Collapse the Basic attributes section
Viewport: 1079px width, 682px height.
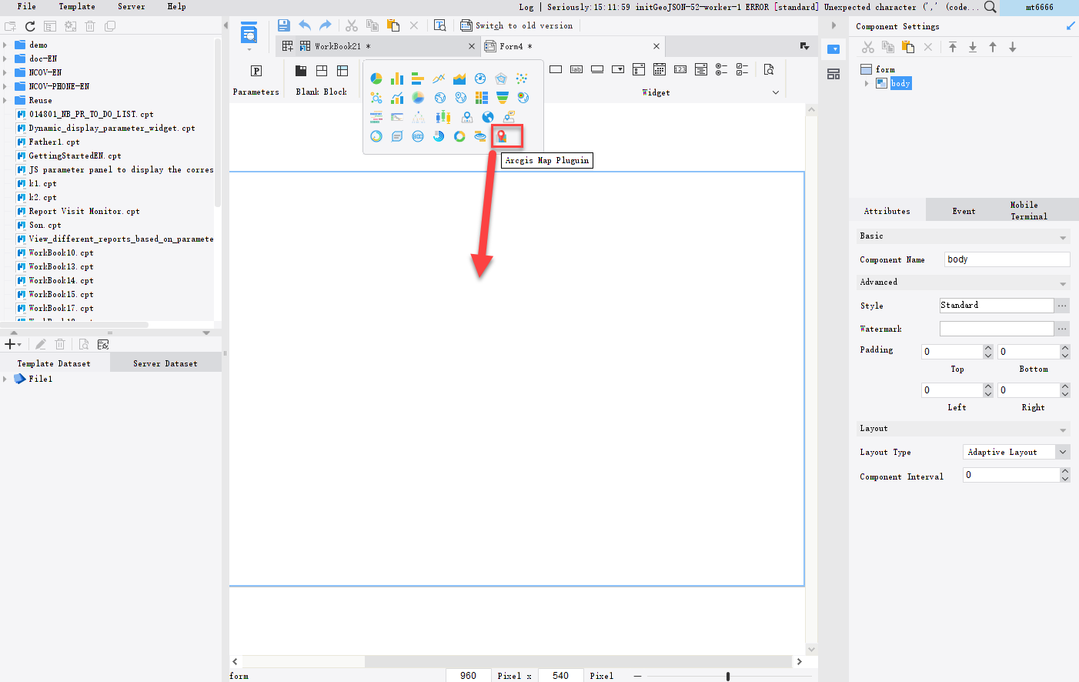pos(1065,236)
